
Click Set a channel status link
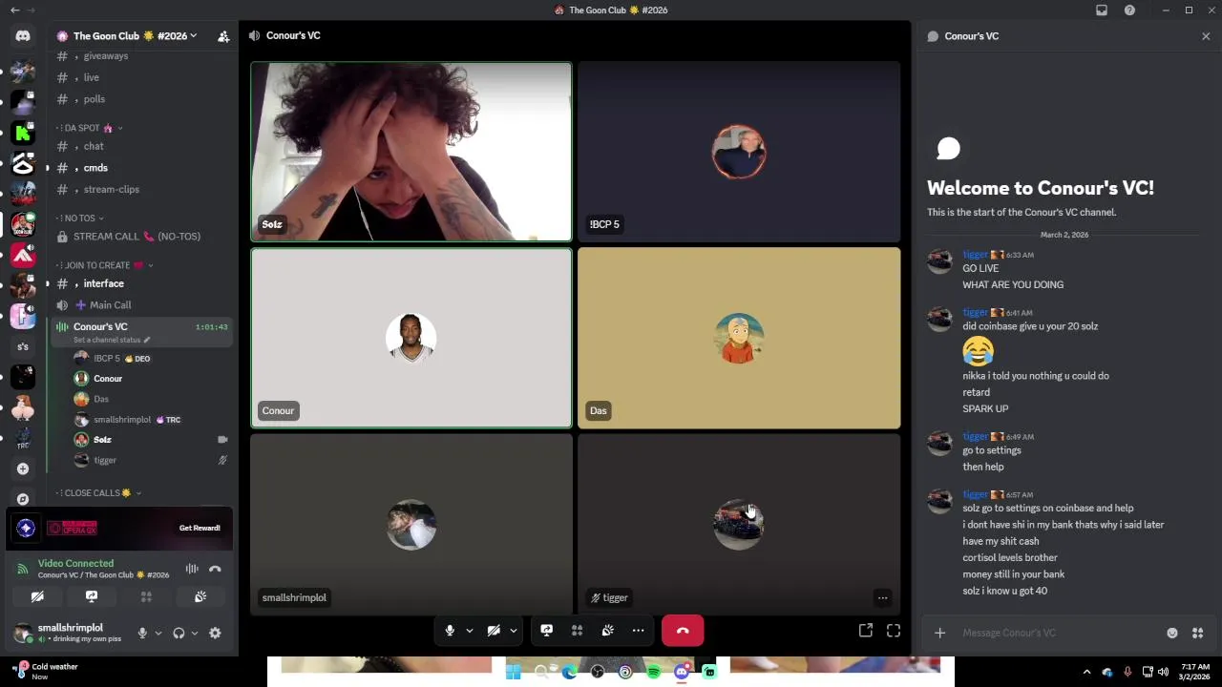pyautogui.click(x=112, y=340)
